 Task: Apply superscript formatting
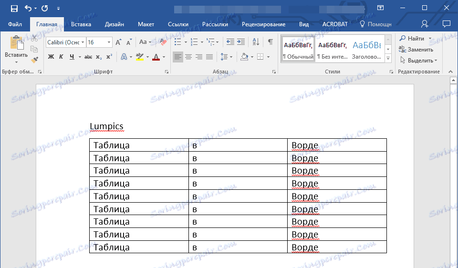109,57
